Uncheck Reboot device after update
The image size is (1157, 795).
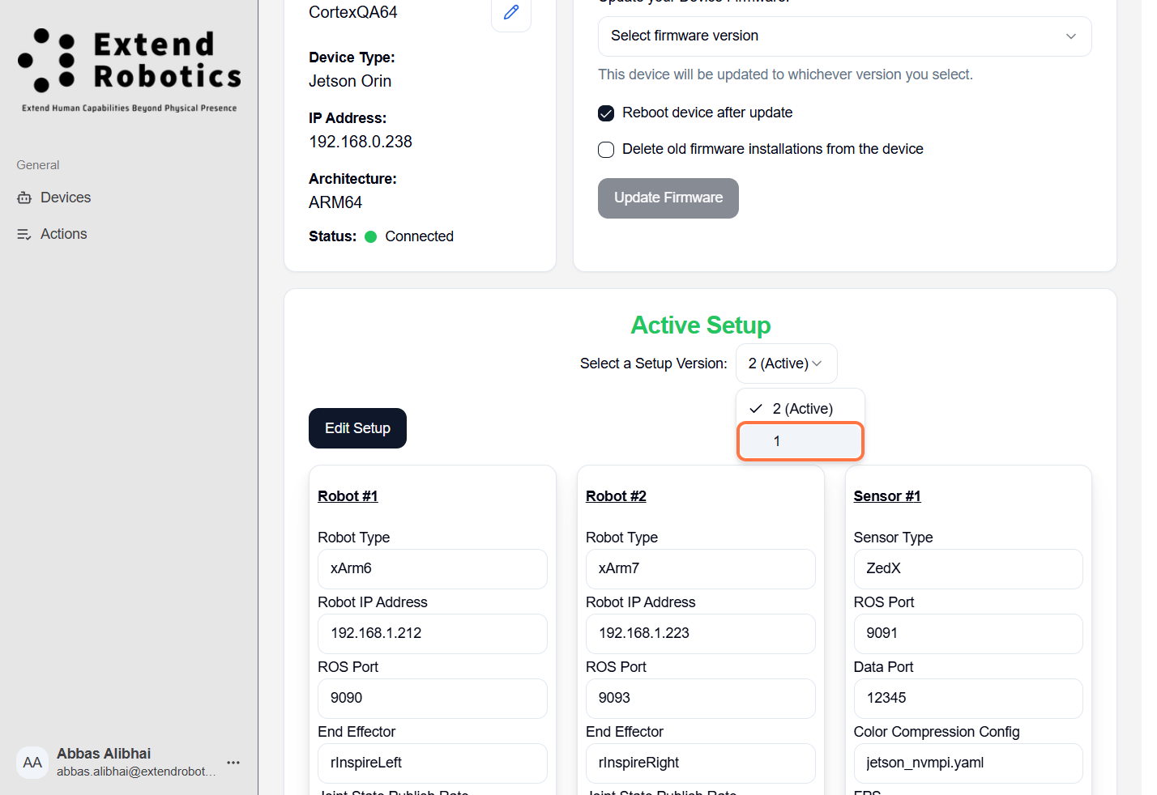(x=606, y=113)
